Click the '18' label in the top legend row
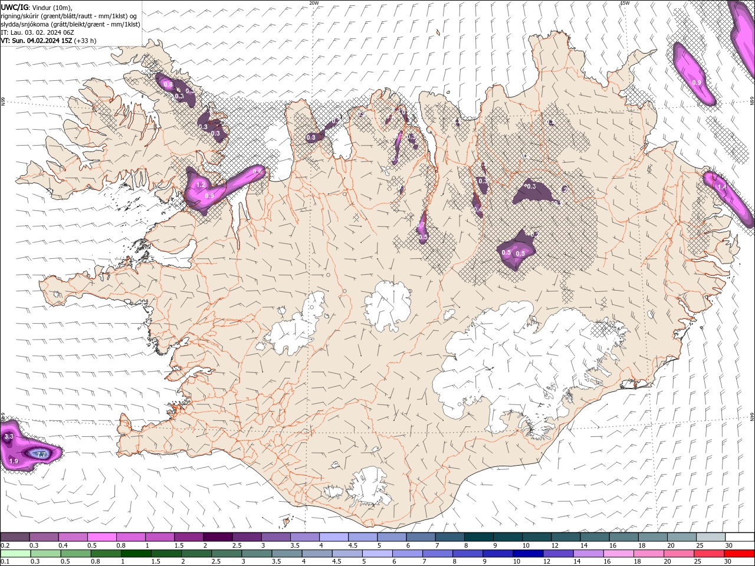This screenshot has width=755, height=566. point(641,545)
